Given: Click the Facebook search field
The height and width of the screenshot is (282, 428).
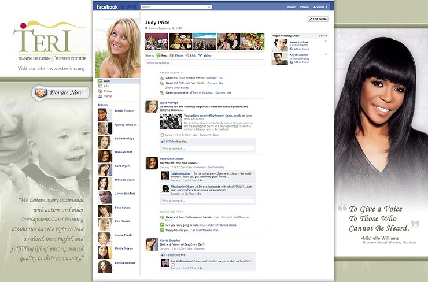Looking at the screenshot, I should [176, 7].
